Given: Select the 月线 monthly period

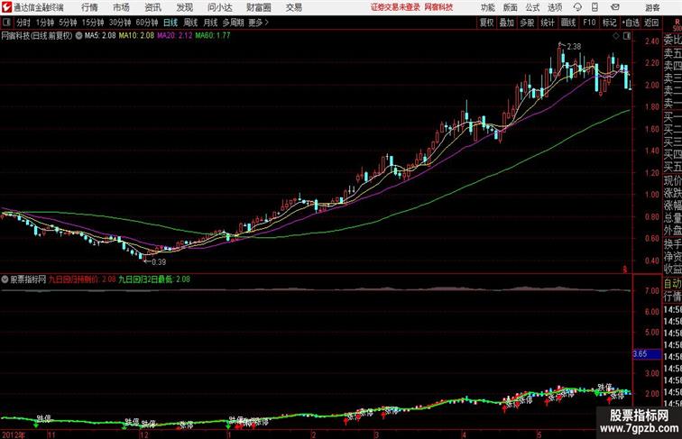Looking at the screenshot, I should click(x=210, y=23).
